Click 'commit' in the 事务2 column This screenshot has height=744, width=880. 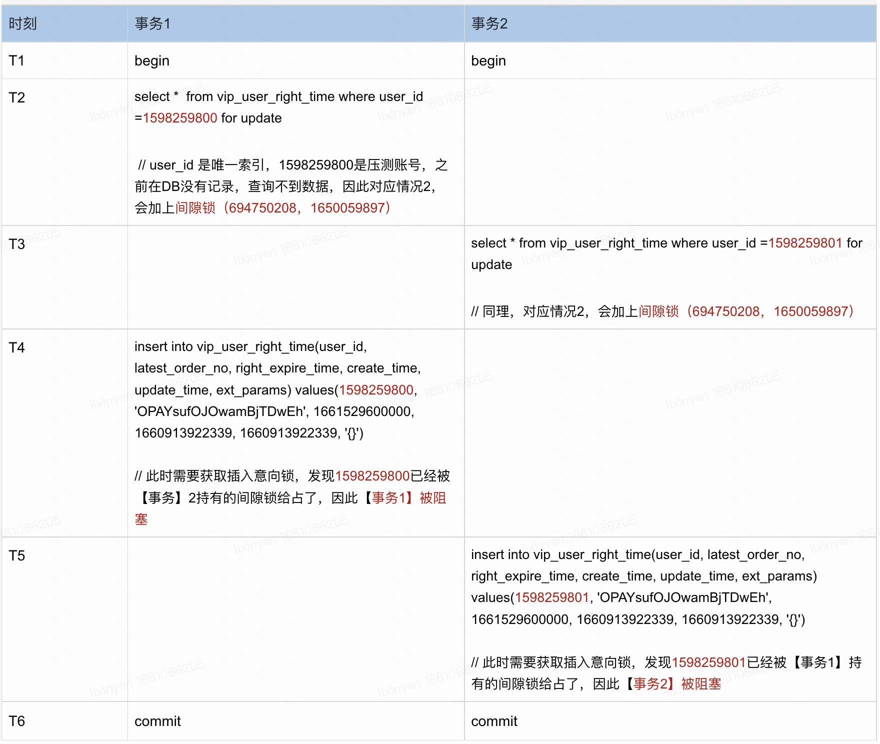point(494,721)
